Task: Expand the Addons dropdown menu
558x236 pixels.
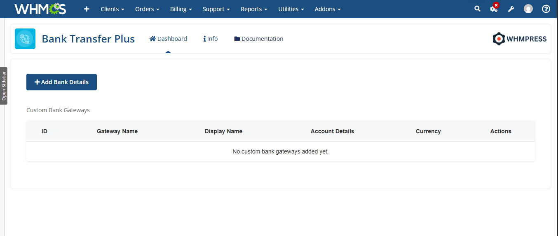Action: click(328, 9)
